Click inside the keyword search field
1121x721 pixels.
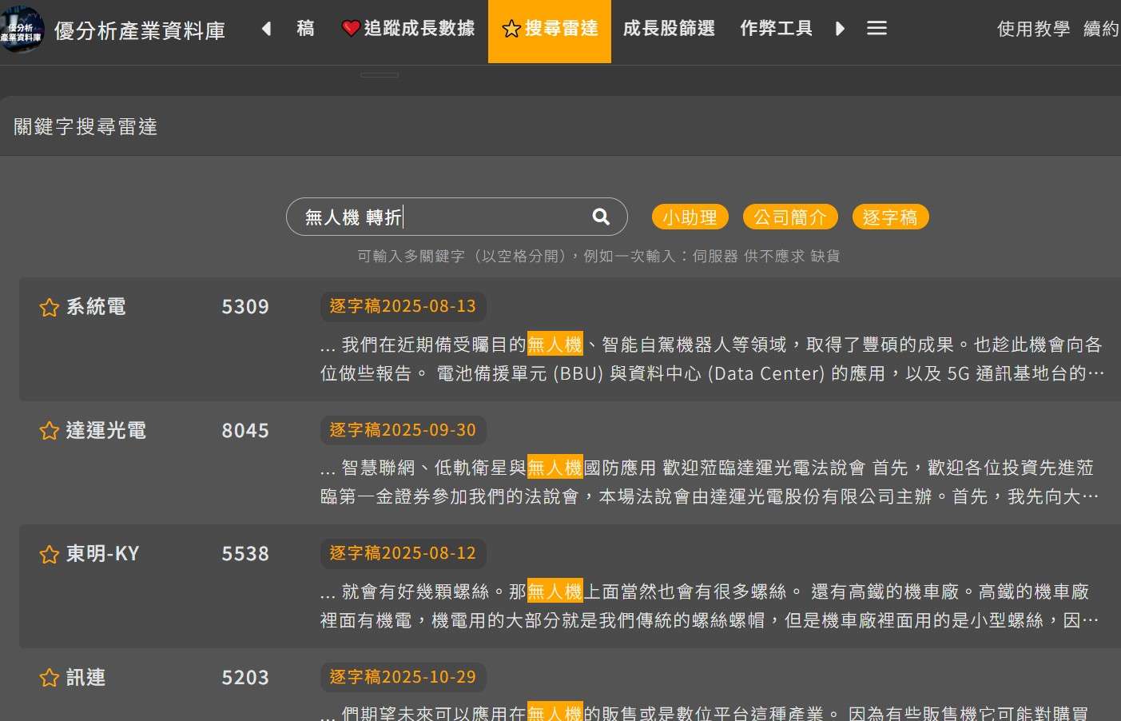[x=439, y=216]
